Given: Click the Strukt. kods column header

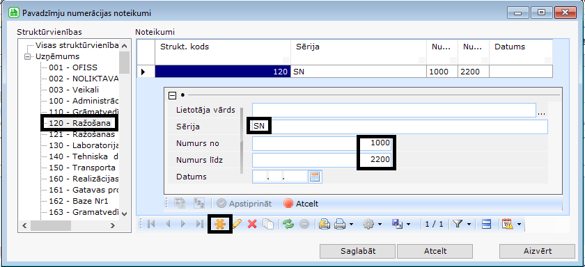Looking at the screenshot, I should 223,51.
